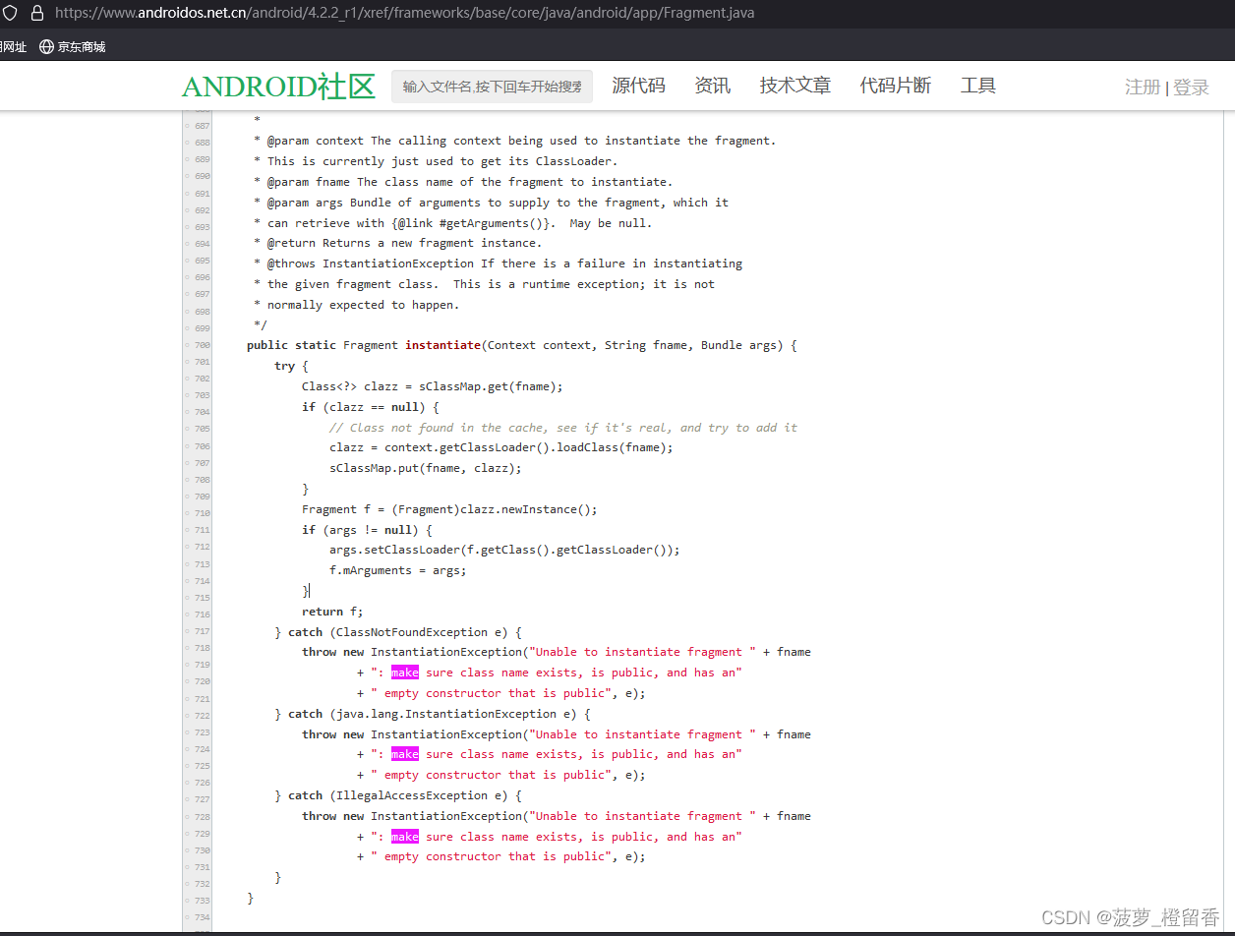Click line number 733 in the gutter
Viewport: 1235px width, 936px height.
click(202, 901)
